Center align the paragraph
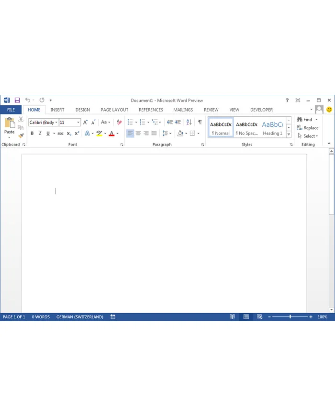335x416 pixels. [138, 134]
